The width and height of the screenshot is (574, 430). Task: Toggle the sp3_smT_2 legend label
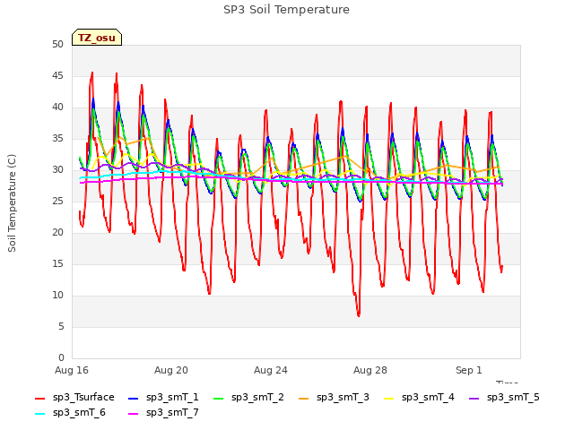pos(257,398)
